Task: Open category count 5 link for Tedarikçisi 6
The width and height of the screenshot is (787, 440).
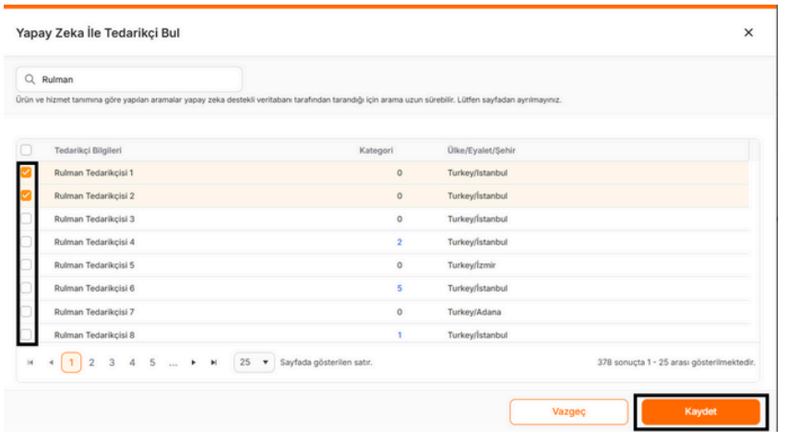Action: point(399,288)
